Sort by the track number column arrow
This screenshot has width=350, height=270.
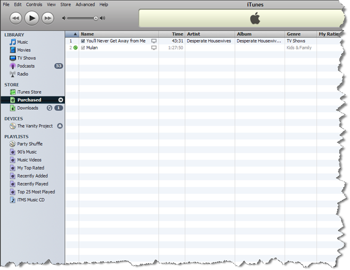click(75, 34)
